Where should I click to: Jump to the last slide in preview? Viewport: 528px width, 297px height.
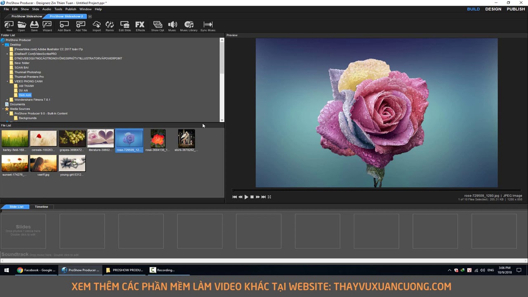[264, 197]
